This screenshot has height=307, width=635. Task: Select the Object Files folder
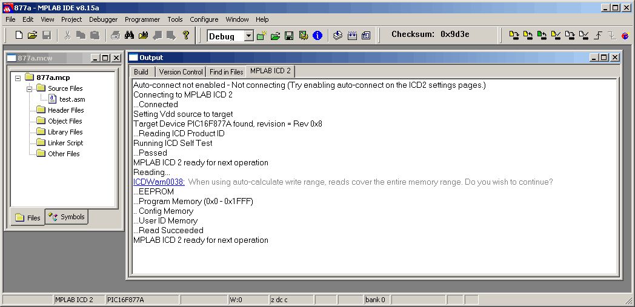tap(65, 121)
